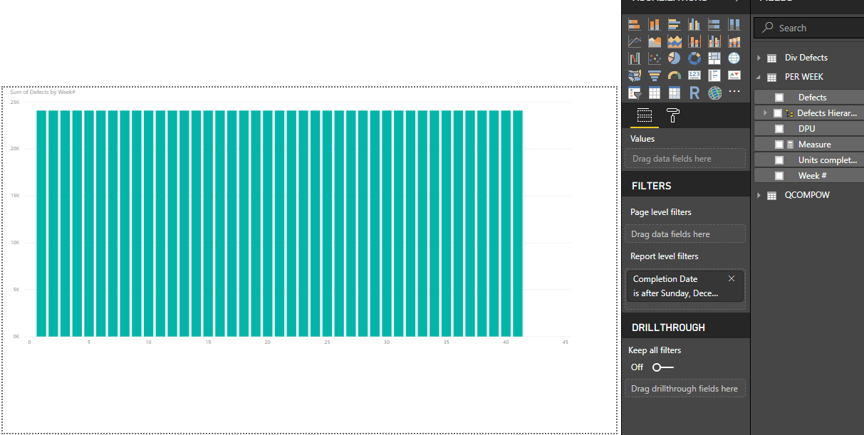Select the Div Defects table label
The height and width of the screenshot is (435, 864).
tap(806, 58)
